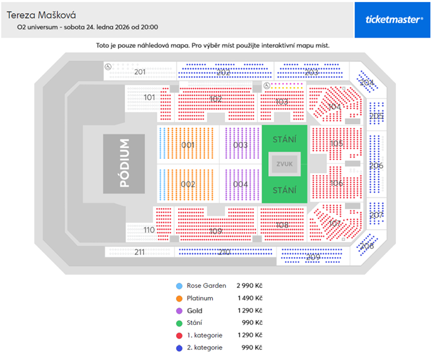Click Rose Garden blue legend dot

tap(179, 286)
